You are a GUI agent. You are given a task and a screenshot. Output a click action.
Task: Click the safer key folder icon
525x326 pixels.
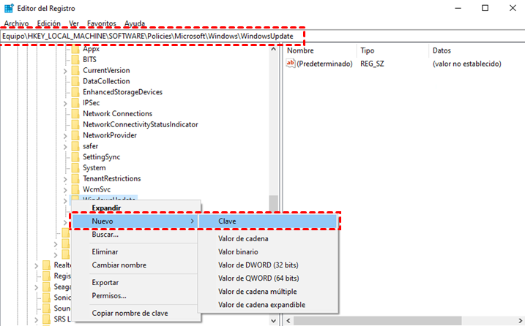75,146
